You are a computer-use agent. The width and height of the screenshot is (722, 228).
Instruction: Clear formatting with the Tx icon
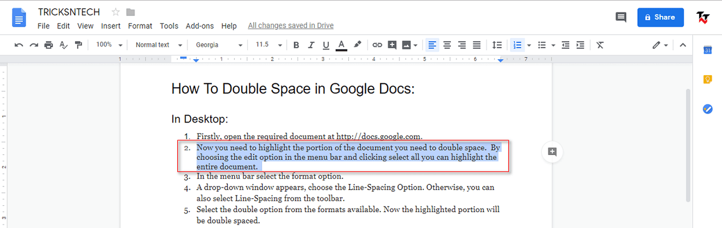[x=600, y=45]
